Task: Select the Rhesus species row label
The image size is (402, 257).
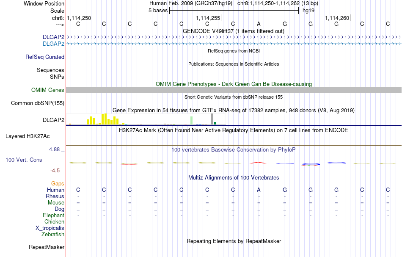Action: (55, 196)
